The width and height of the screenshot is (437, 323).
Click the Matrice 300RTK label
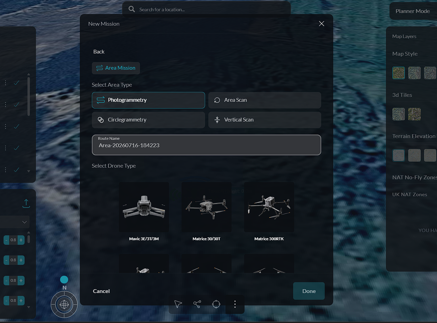tap(269, 239)
